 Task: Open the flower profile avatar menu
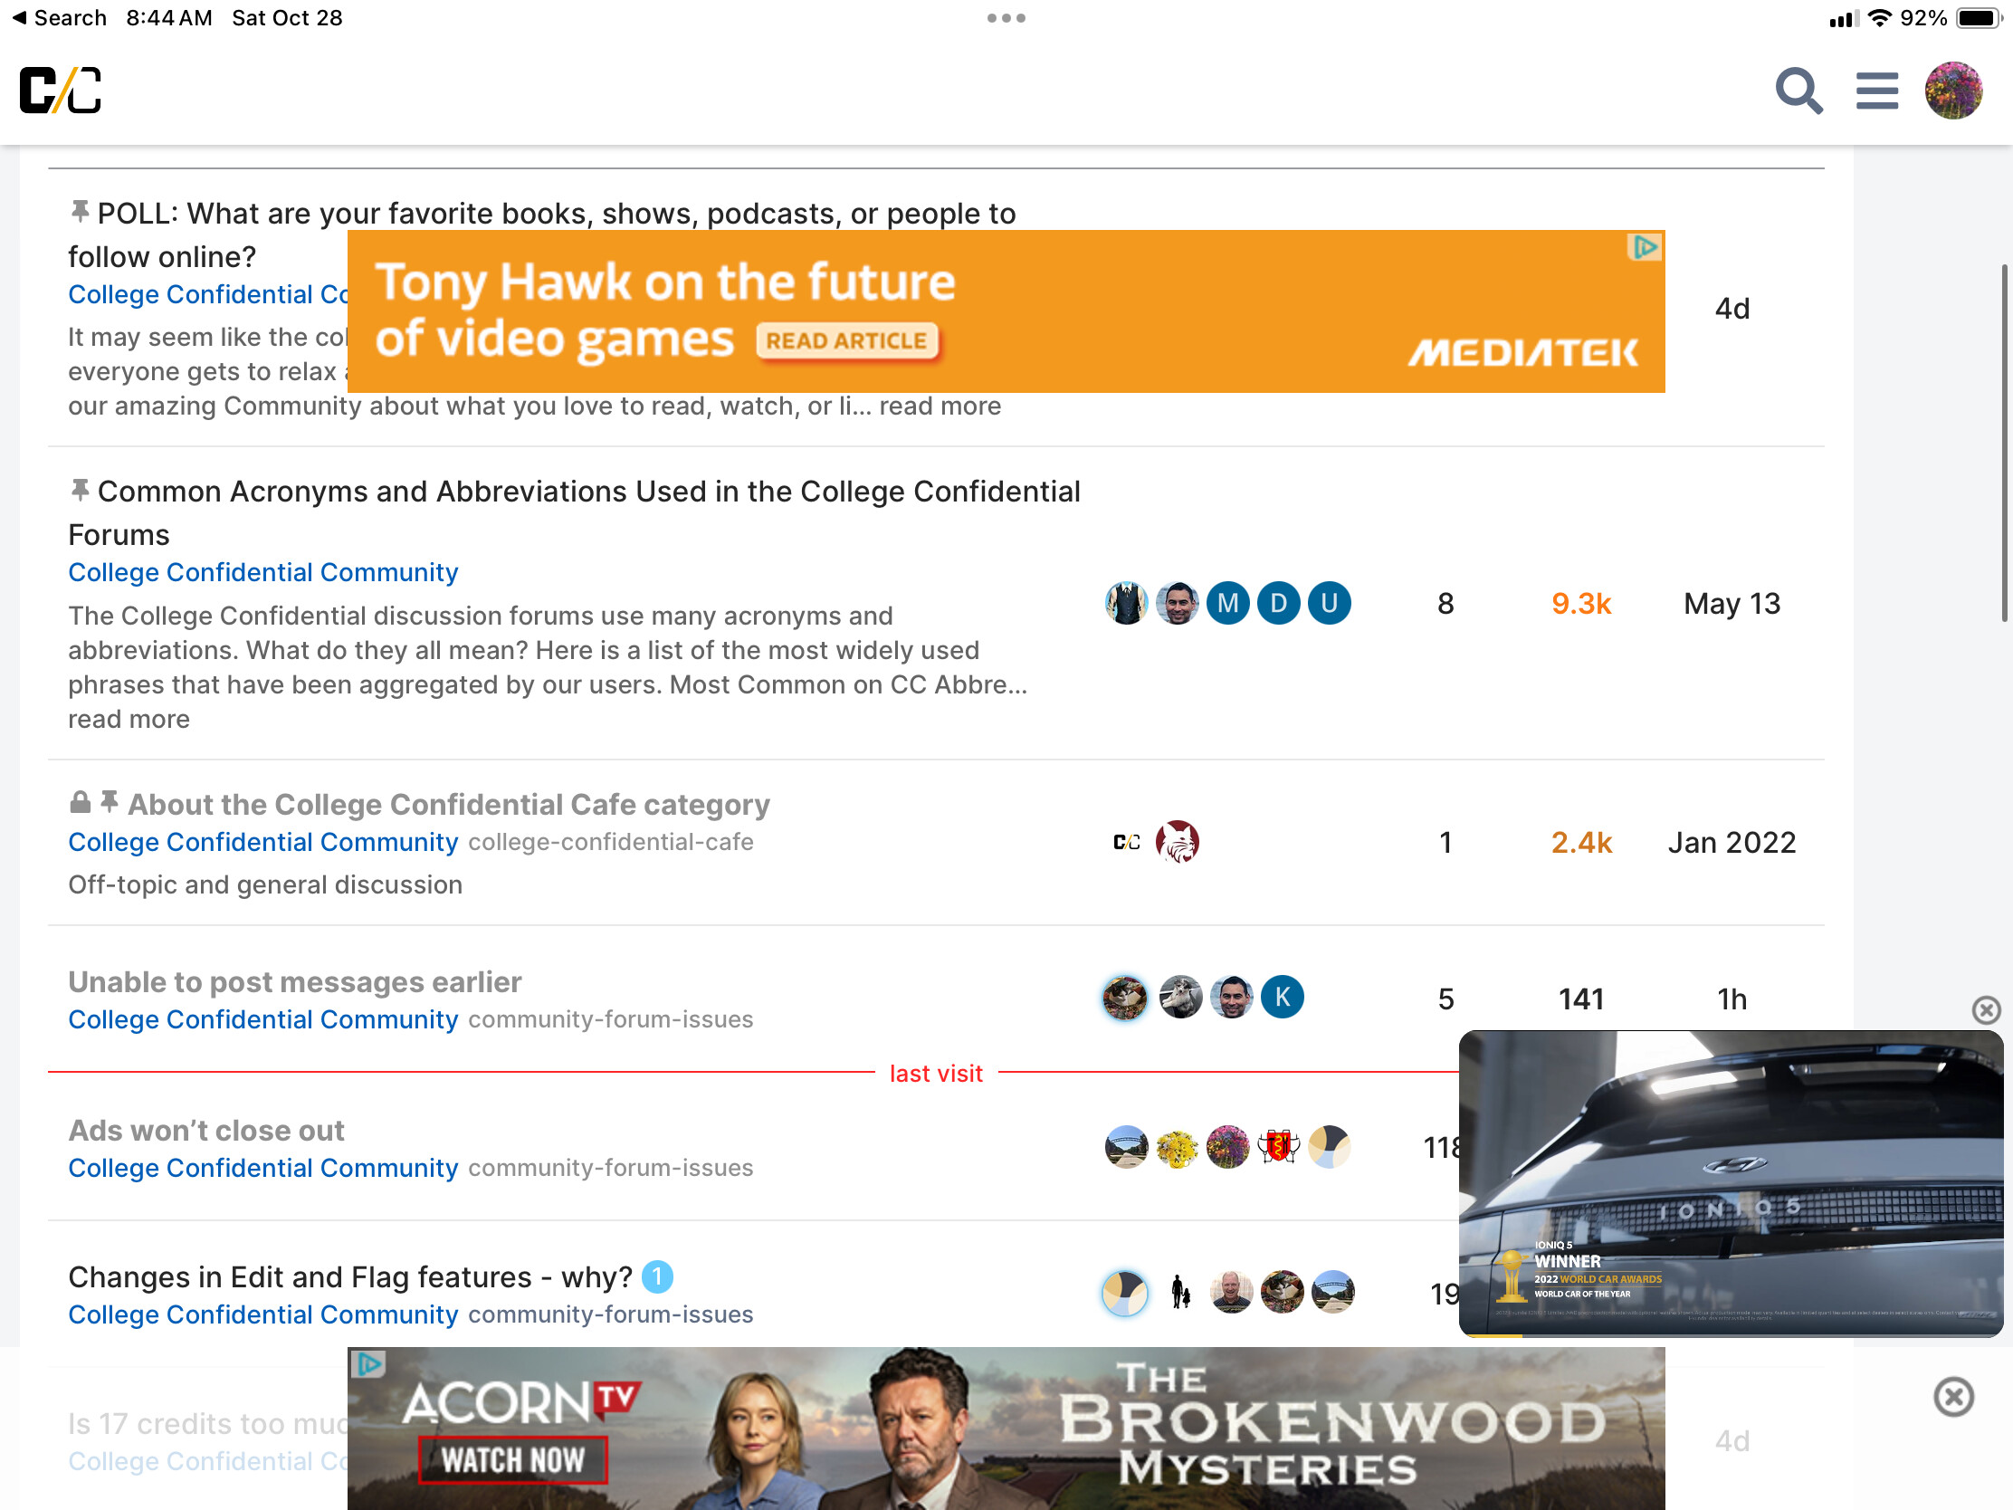1953,91
